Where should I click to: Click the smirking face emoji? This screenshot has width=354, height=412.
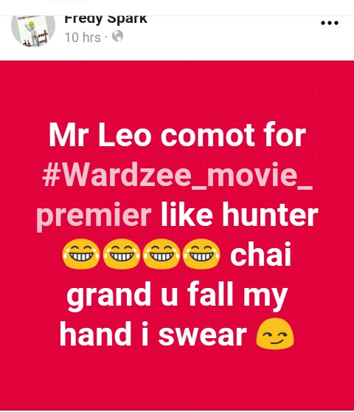pyautogui.click(x=275, y=334)
